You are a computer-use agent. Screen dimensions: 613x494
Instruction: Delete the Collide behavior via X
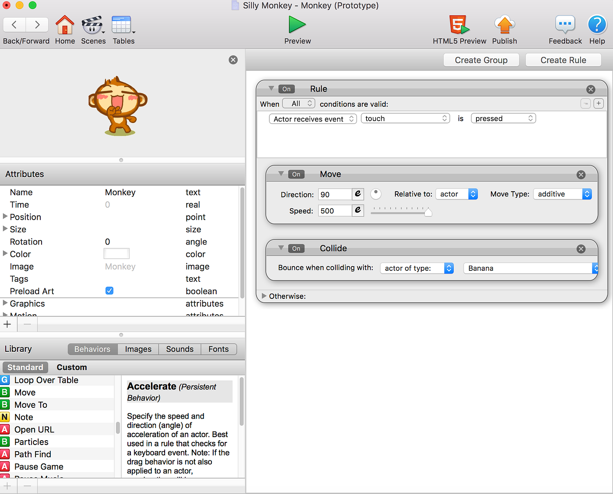tap(581, 249)
